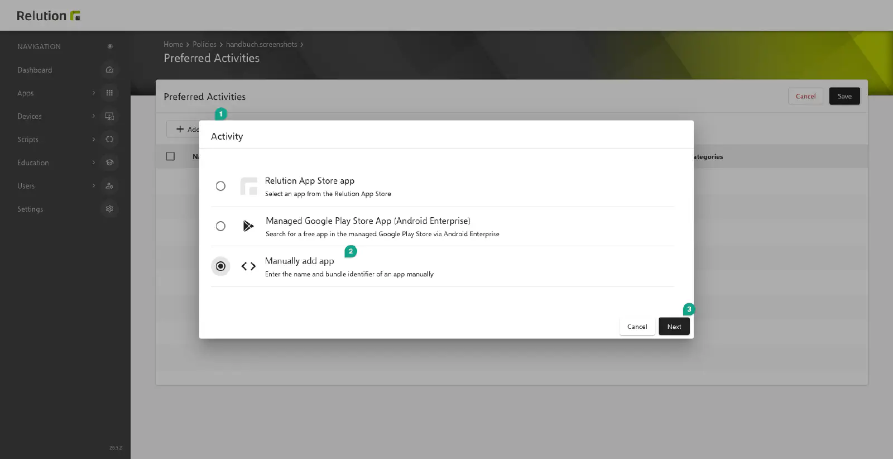The width and height of the screenshot is (893, 459).
Task: Click 'Managed Google Play Store App (Android Enterprise)' text
Action: [368, 221]
